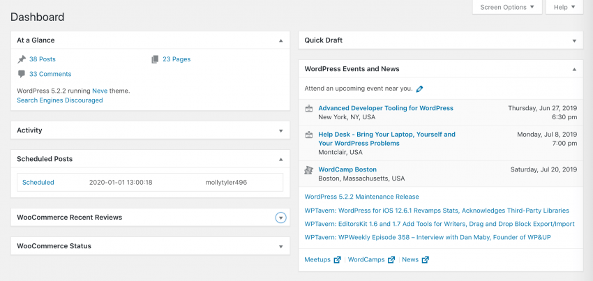Click the meetup icon beside Help Desk event
This screenshot has width=593, height=281.
pos(309,135)
